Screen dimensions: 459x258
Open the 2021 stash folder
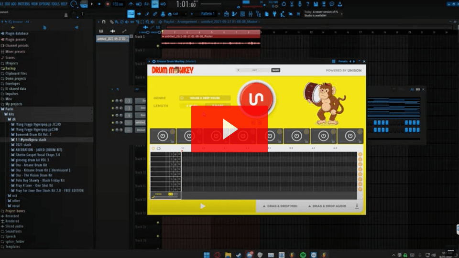point(23,144)
